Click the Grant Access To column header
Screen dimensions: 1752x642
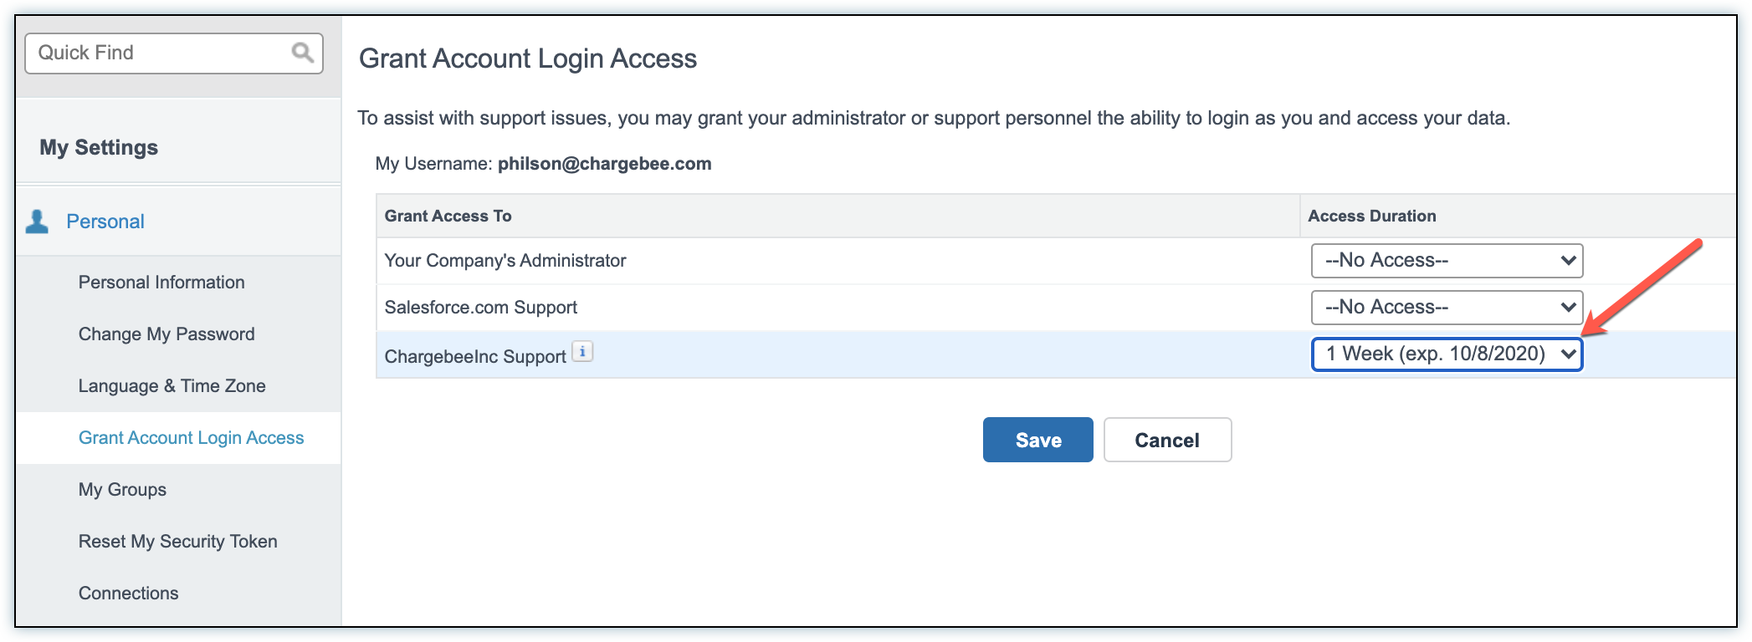(x=448, y=217)
